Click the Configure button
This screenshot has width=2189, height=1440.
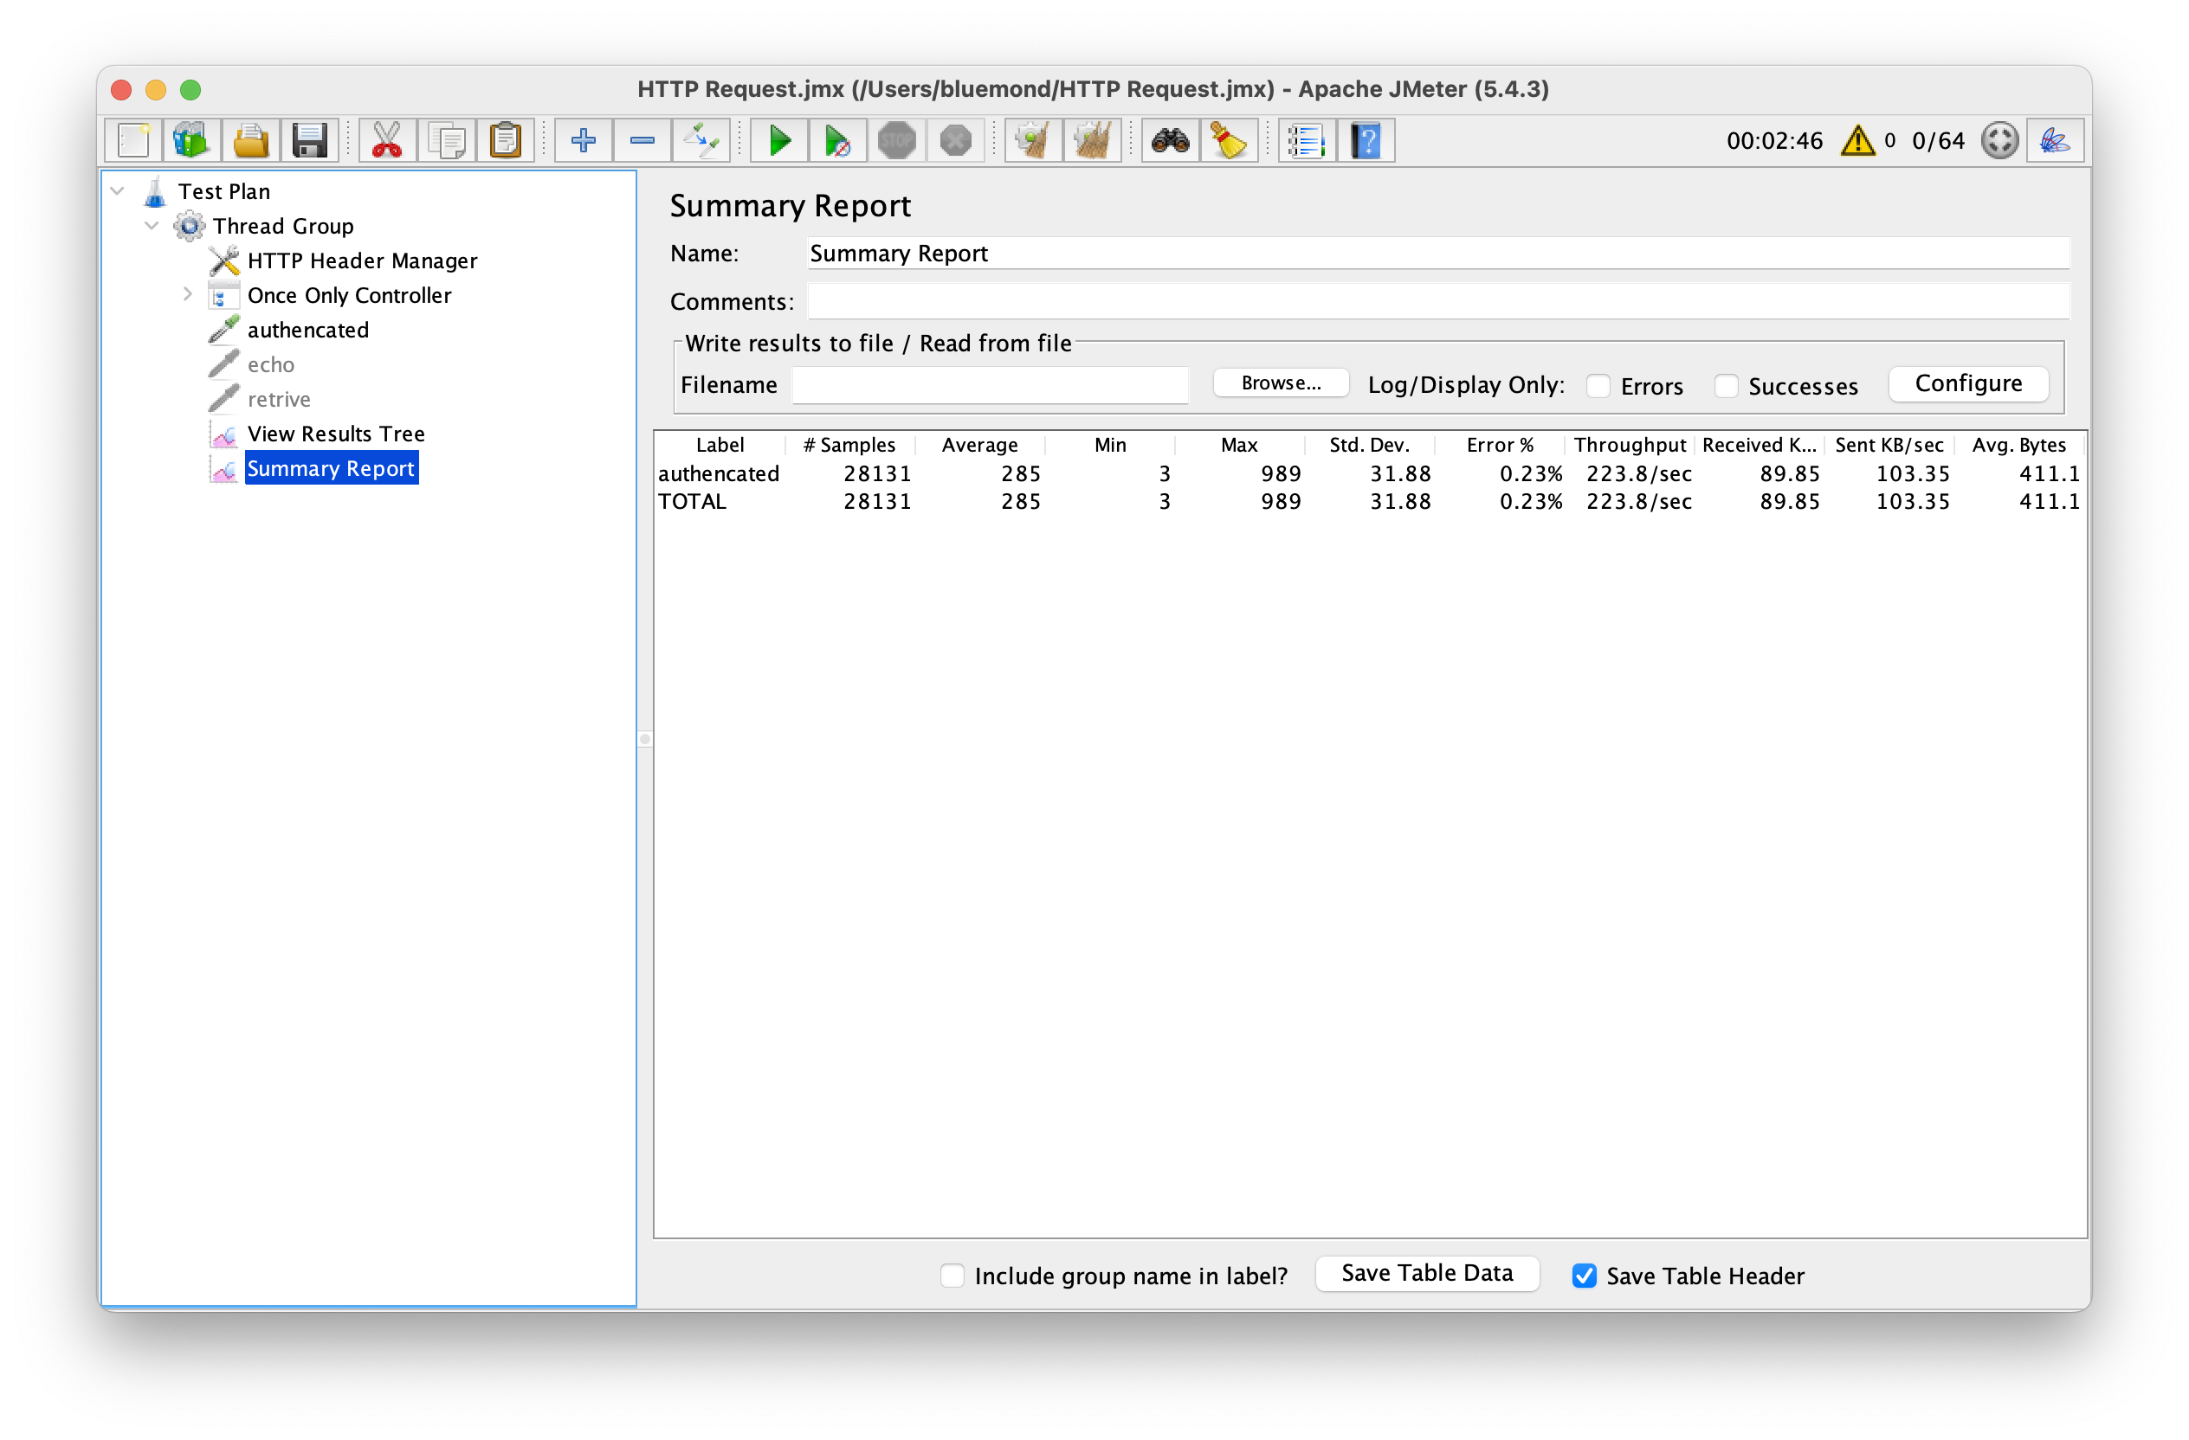[x=1968, y=383]
